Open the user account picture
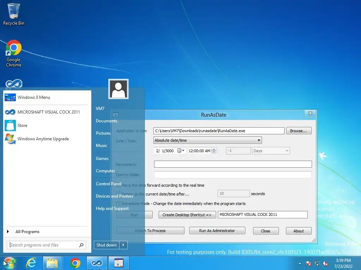Screen dimensions: 361x270 click(x=118, y=89)
